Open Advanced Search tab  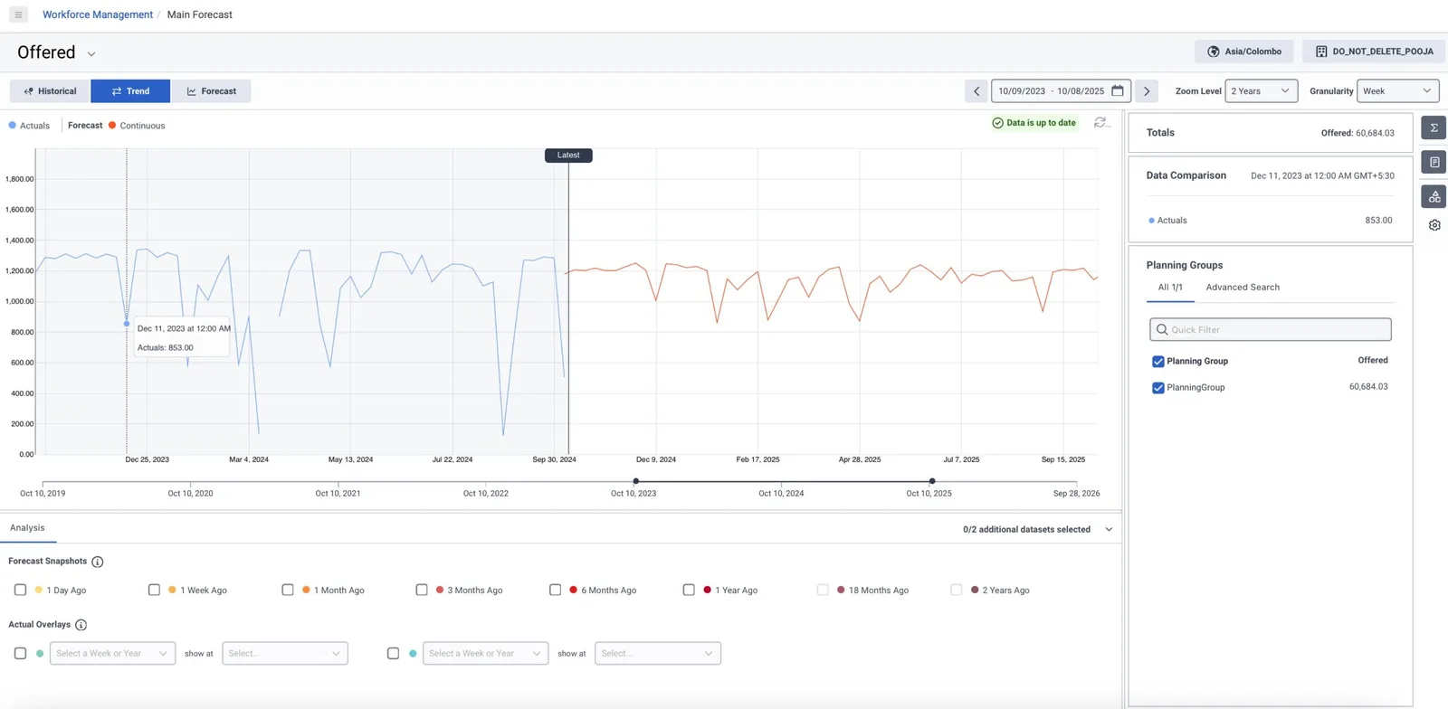(x=1243, y=288)
